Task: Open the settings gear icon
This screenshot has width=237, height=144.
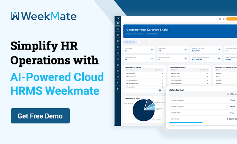Action: 220,19
